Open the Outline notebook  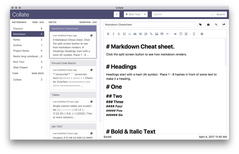[x=28, y=45]
